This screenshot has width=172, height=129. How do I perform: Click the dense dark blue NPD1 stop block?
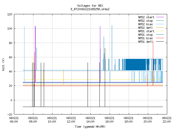tap(136, 64)
